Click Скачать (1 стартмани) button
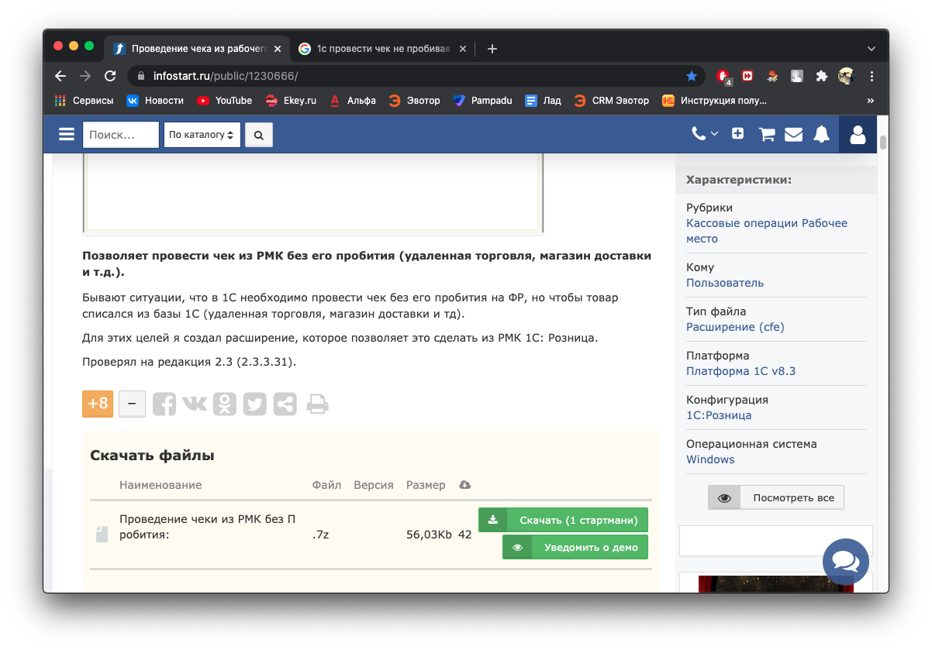This screenshot has width=932, height=650. [563, 520]
